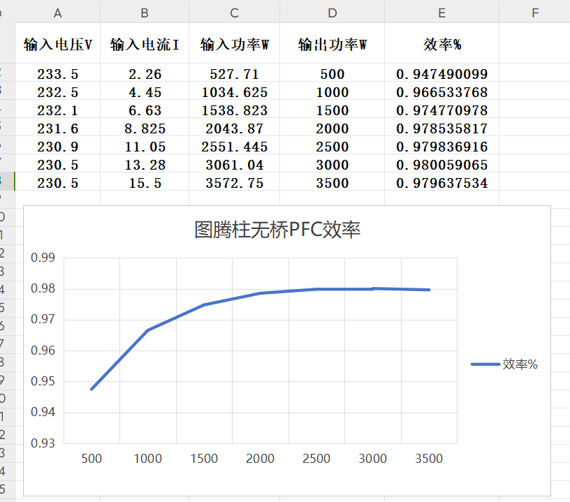
Task: Select column header B
Action: (144, 12)
